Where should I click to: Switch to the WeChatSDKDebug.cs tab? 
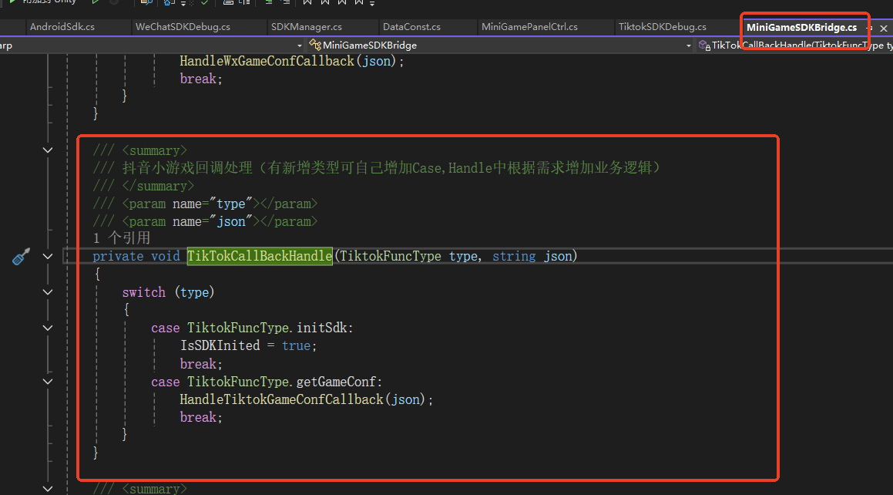pos(183,27)
